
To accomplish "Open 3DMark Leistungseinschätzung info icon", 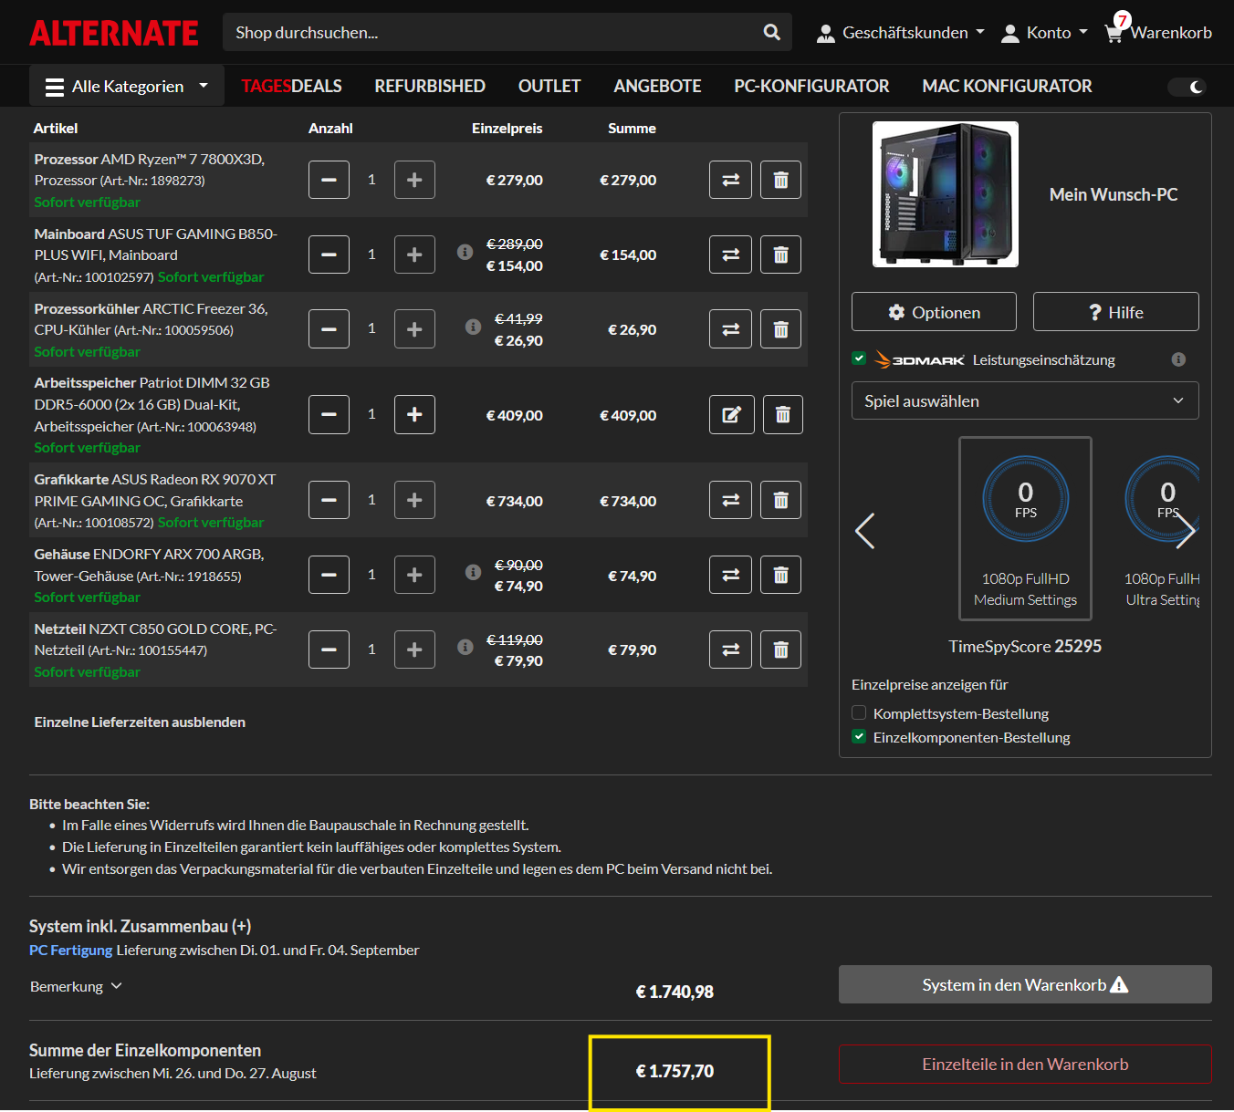I will 1178,359.
